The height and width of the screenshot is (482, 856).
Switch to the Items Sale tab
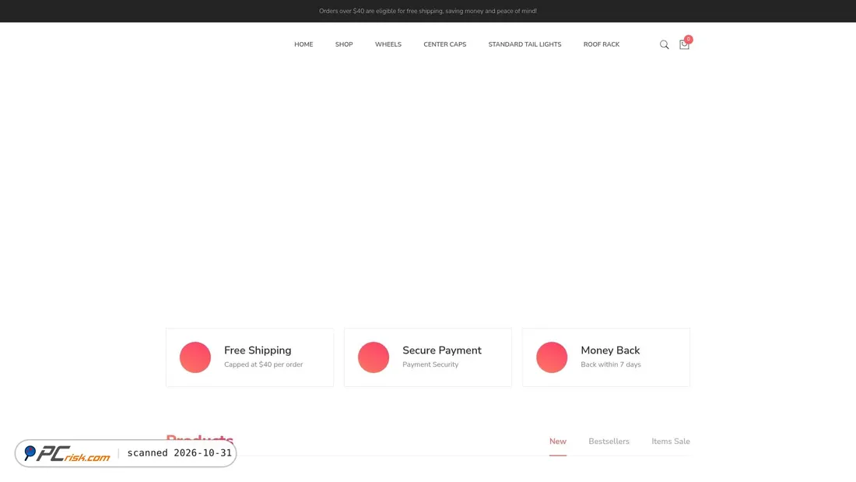670,442
